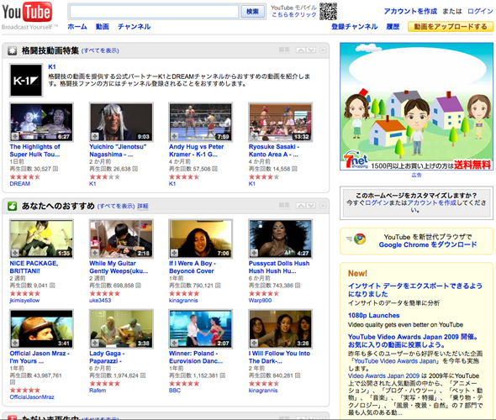
Task: Click アカウントを作成 at top right
Action: click(x=410, y=12)
